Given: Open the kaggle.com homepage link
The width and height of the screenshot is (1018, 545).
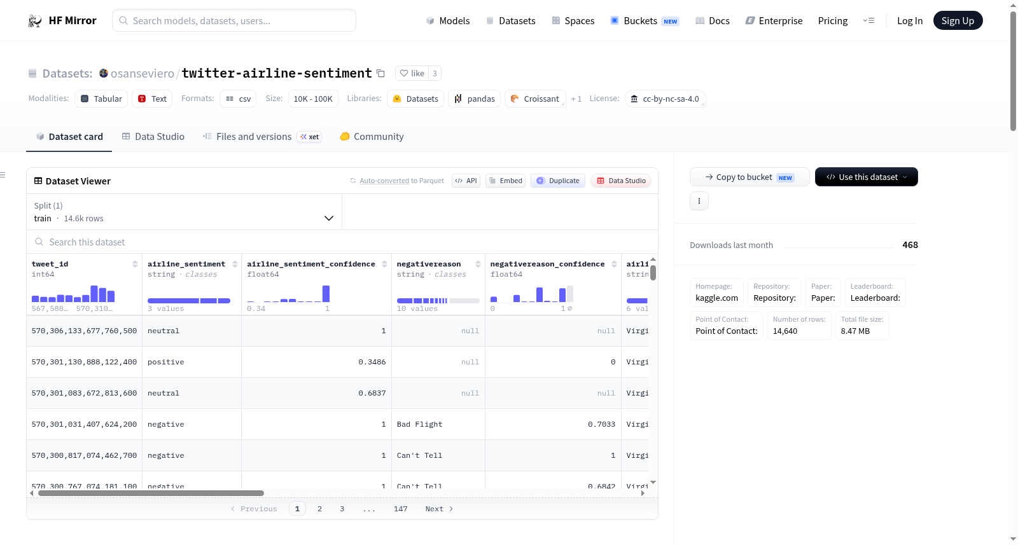Looking at the screenshot, I should 717,298.
